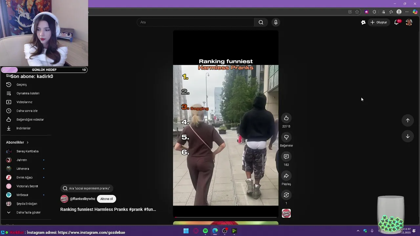
Task: Dislike the Short (Beğenme)
Action: point(286,137)
